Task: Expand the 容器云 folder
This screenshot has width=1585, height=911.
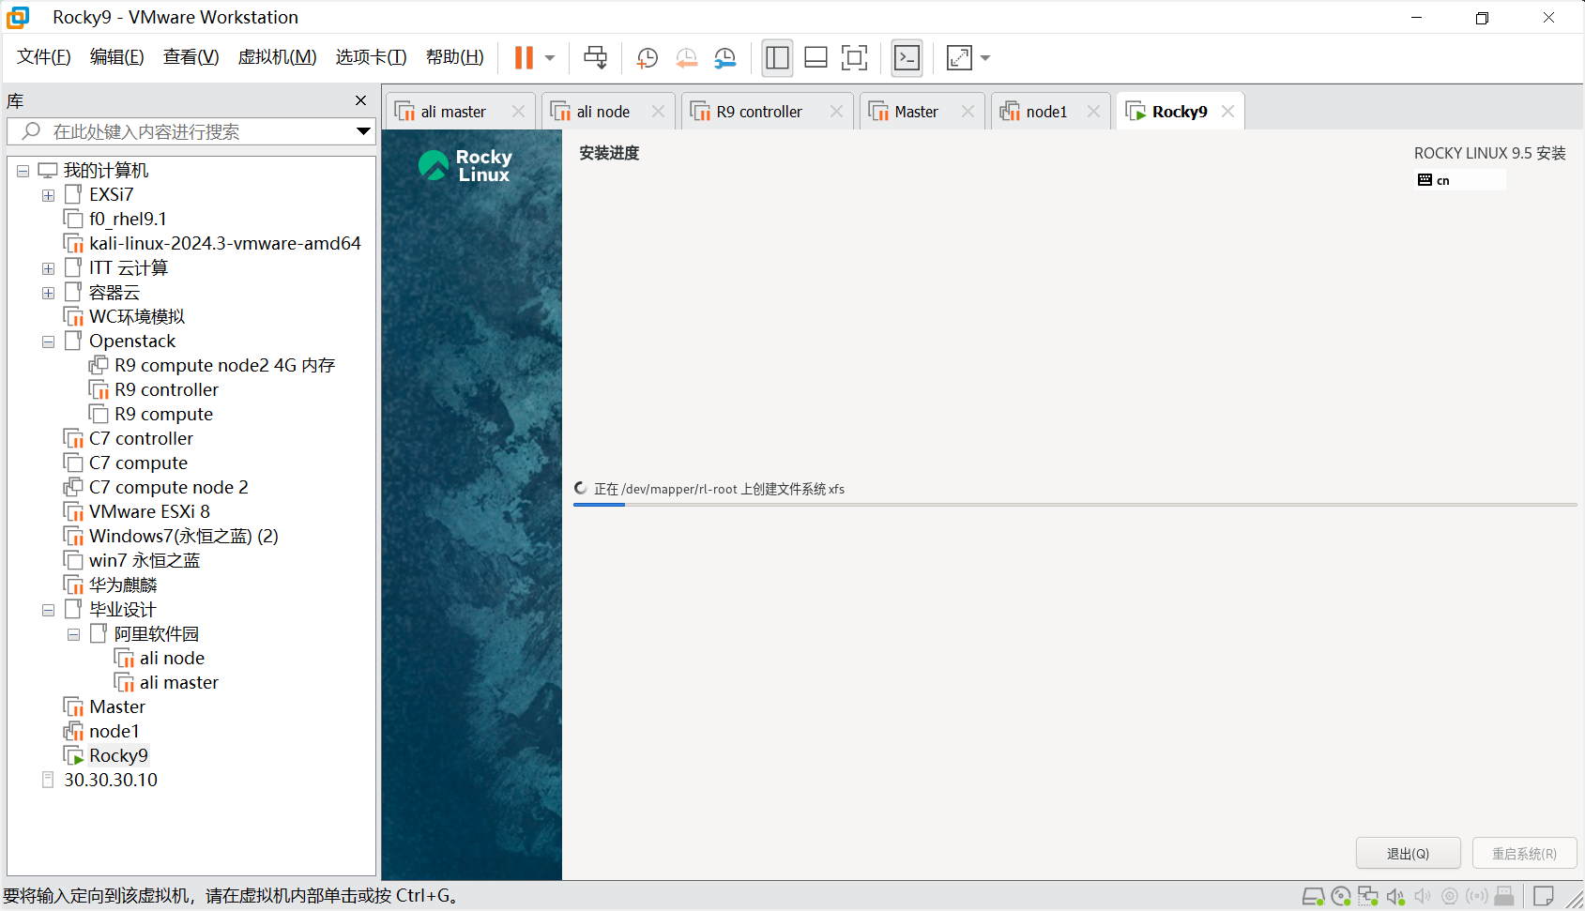Action: pos(48,293)
